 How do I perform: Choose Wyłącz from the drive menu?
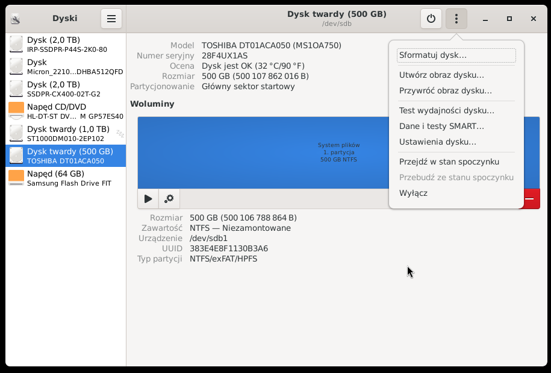tap(456, 193)
